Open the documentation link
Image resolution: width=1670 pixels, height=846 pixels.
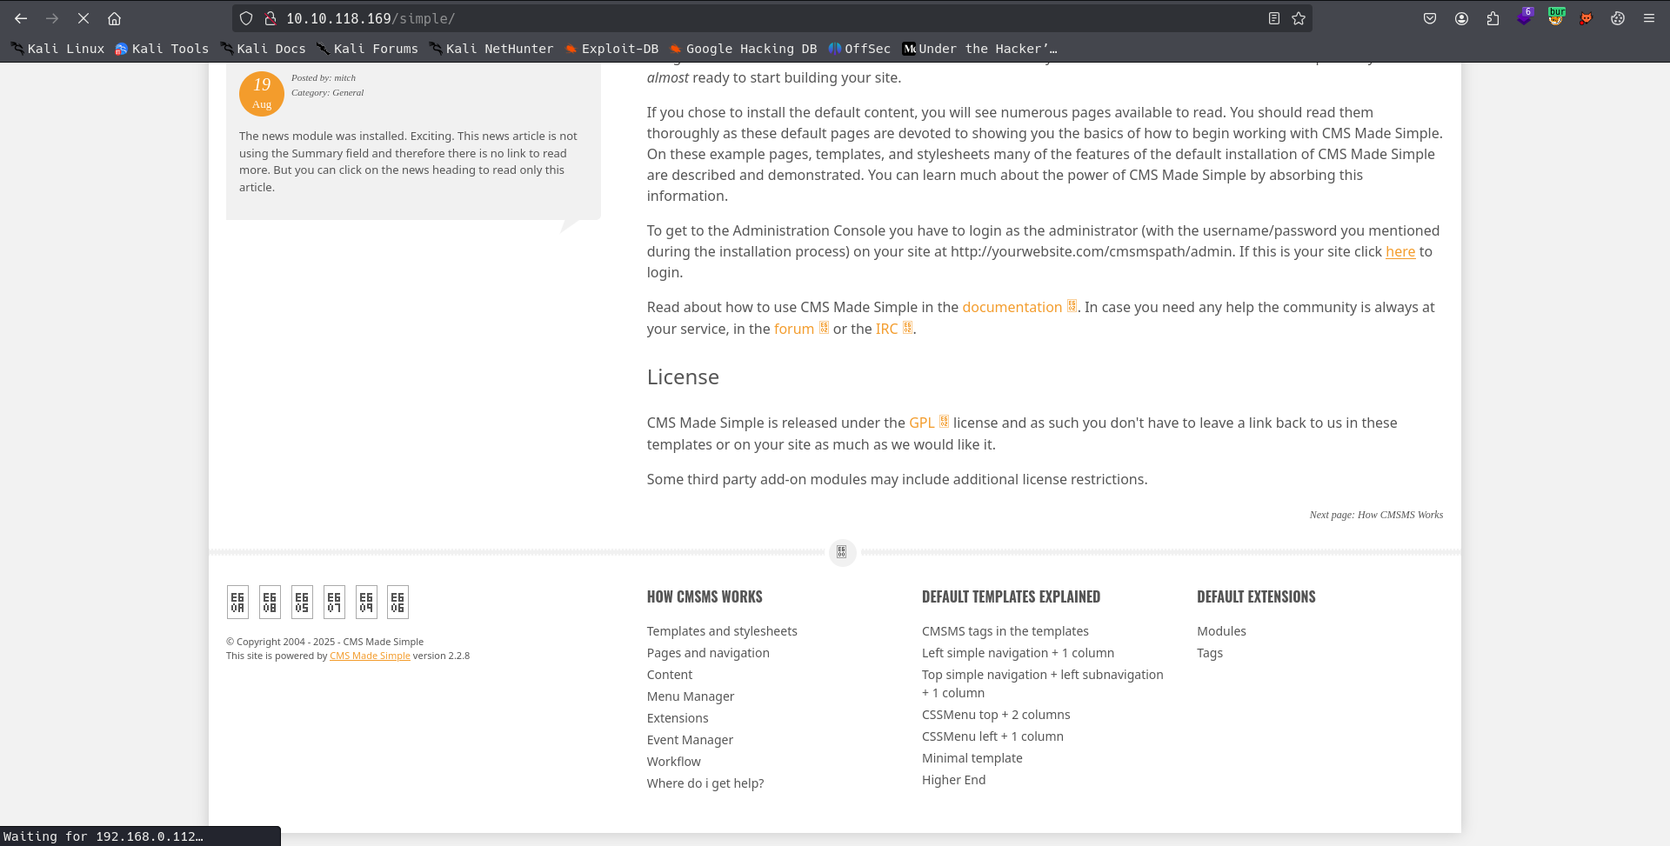tap(1012, 307)
